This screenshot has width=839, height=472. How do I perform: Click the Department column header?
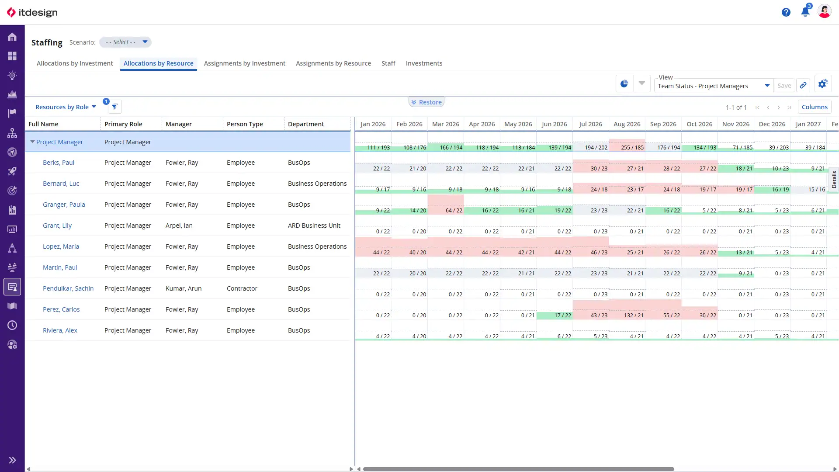pyautogui.click(x=317, y=124)
